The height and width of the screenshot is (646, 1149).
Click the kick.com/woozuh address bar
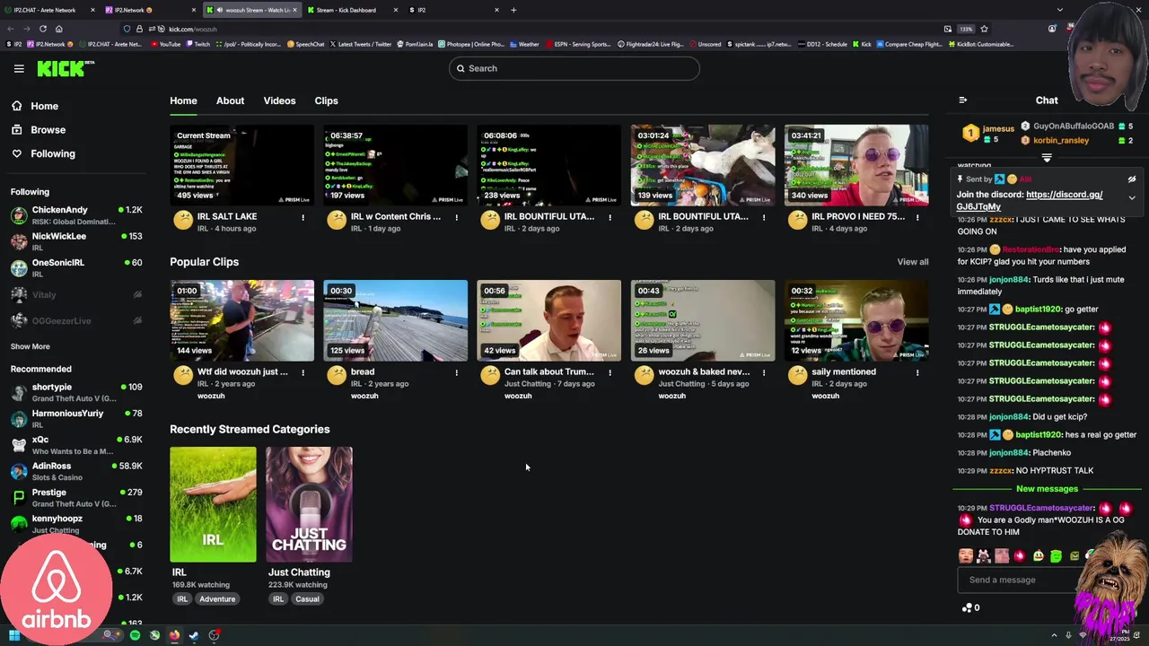coord(539,29)
